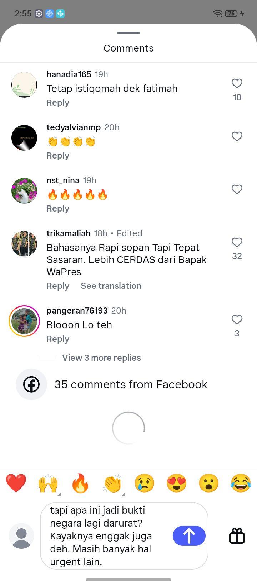
Task: Show skin tone options for raised hands emoji
Action: [59, 494]
